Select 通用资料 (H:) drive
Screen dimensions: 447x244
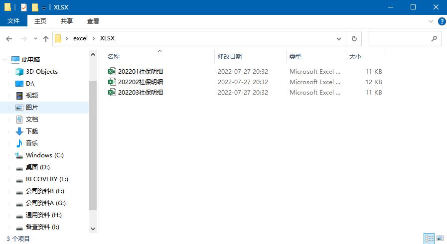tap(44, 215)
